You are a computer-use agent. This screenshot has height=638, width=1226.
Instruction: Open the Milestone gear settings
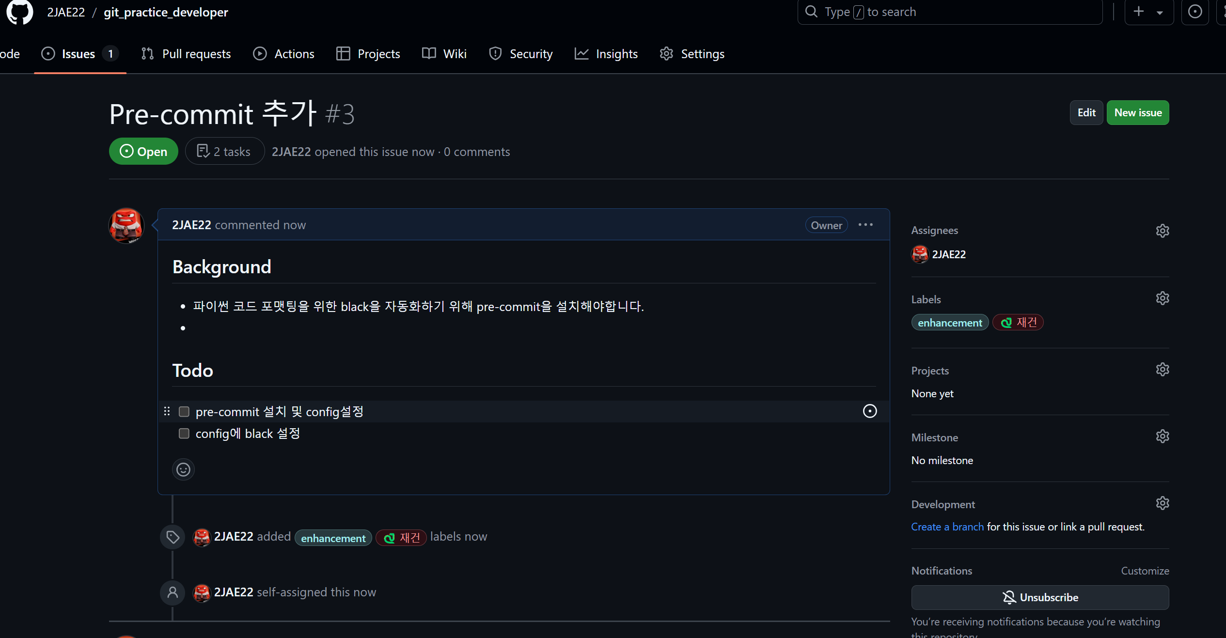(x=1163, y=436)
